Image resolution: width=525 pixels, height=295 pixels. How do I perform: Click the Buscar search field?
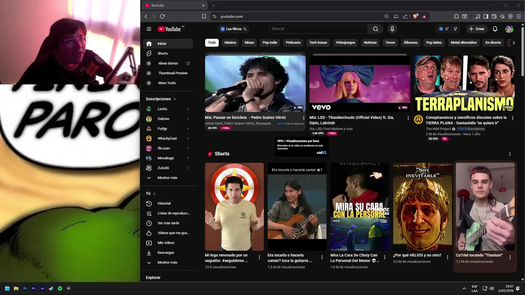(318, 29)
